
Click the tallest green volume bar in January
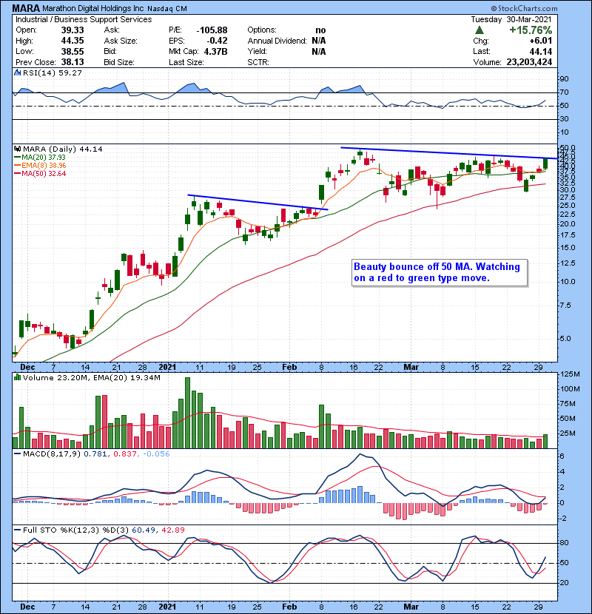tap(187, 413)
